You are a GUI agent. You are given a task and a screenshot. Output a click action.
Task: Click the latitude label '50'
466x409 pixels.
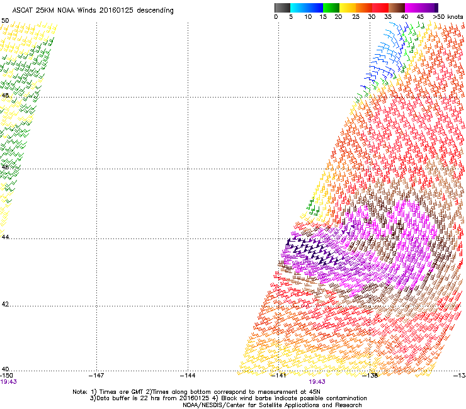coord(5,21)
